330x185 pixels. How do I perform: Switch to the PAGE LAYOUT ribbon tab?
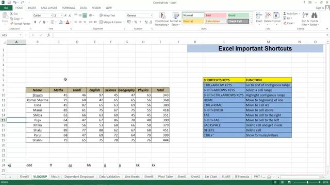pyautogui.click(x=49, y=8)
